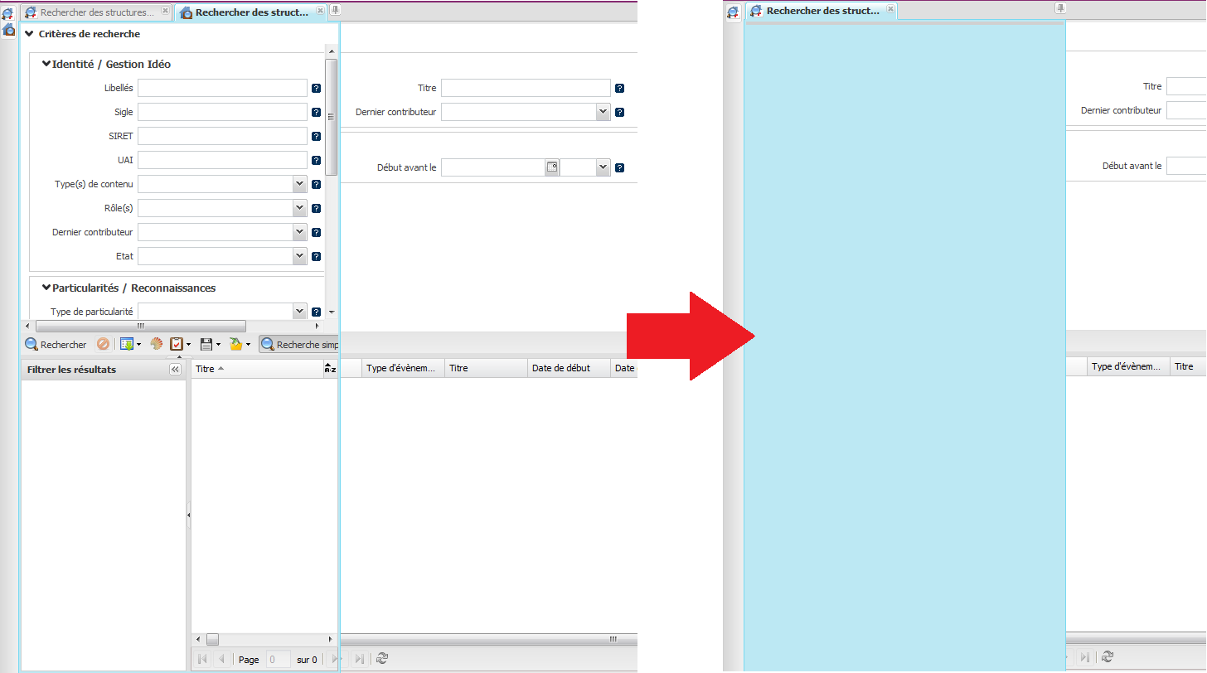
Task: Open the clipboard checklist toolbar icon
Action: (177, 345)
